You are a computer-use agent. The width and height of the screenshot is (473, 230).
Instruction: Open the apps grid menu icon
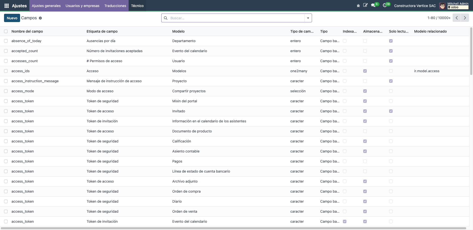pos(7,6)
